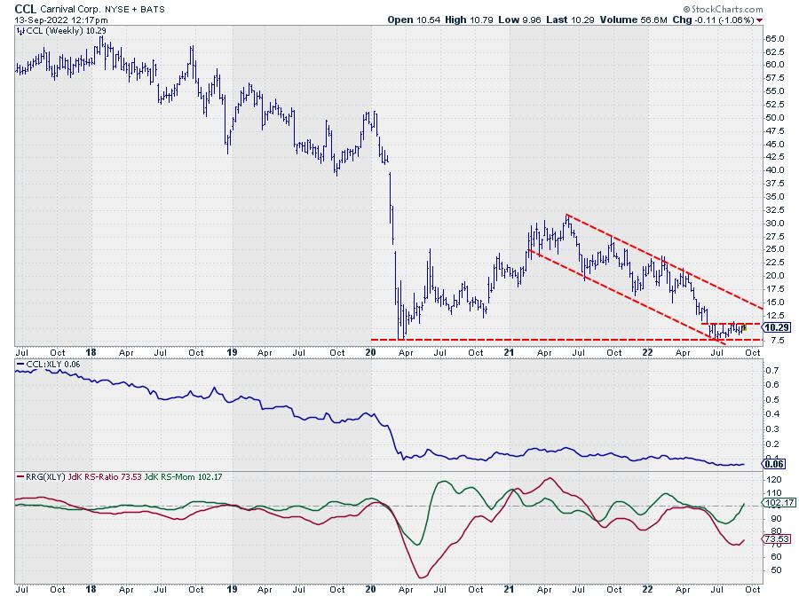
Task: Click the 0.06 CCL:XLY value tag
Action: [x=772, y=464]
